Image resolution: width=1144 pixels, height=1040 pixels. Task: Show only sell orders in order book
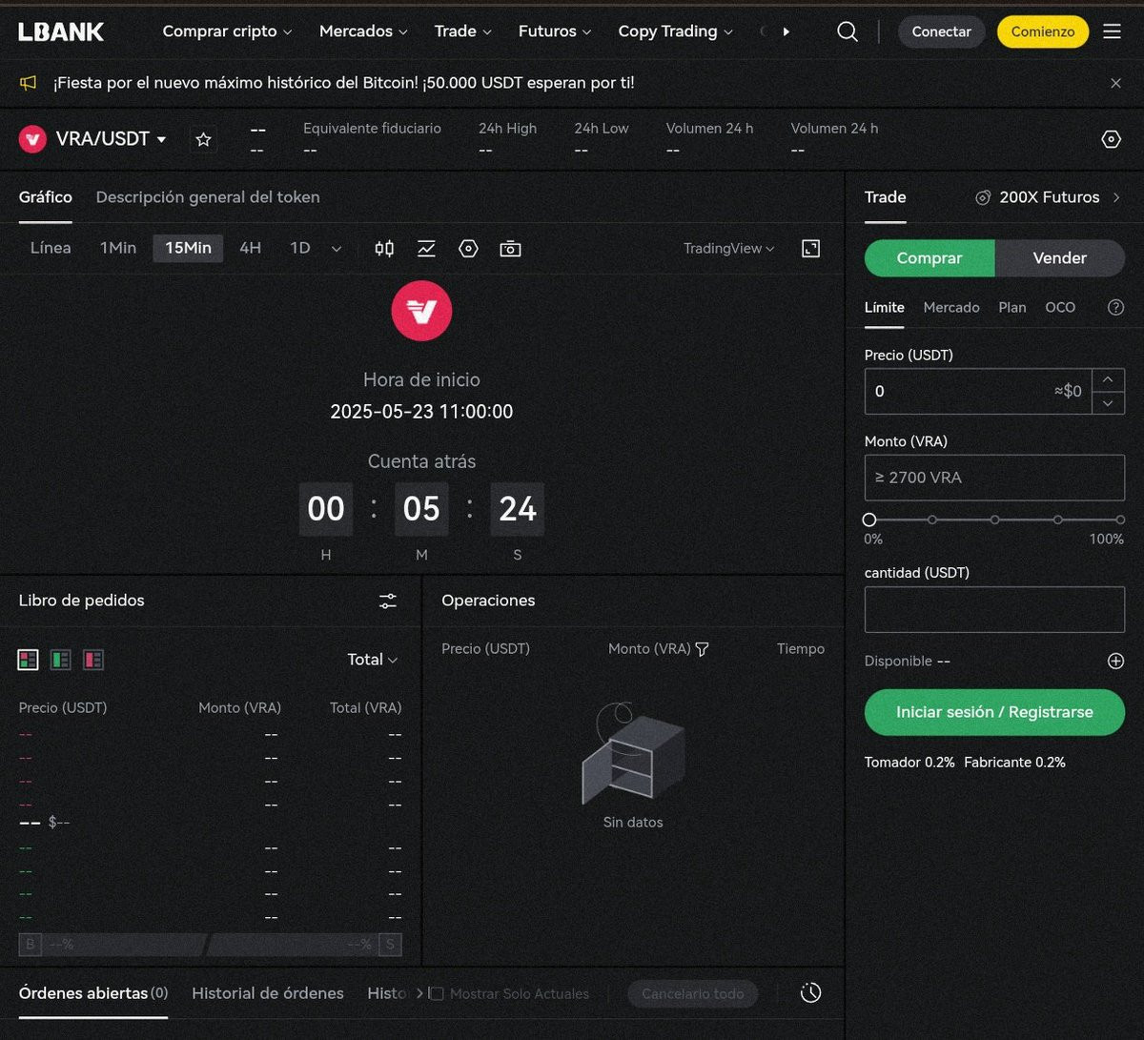(x=92, y=660)
